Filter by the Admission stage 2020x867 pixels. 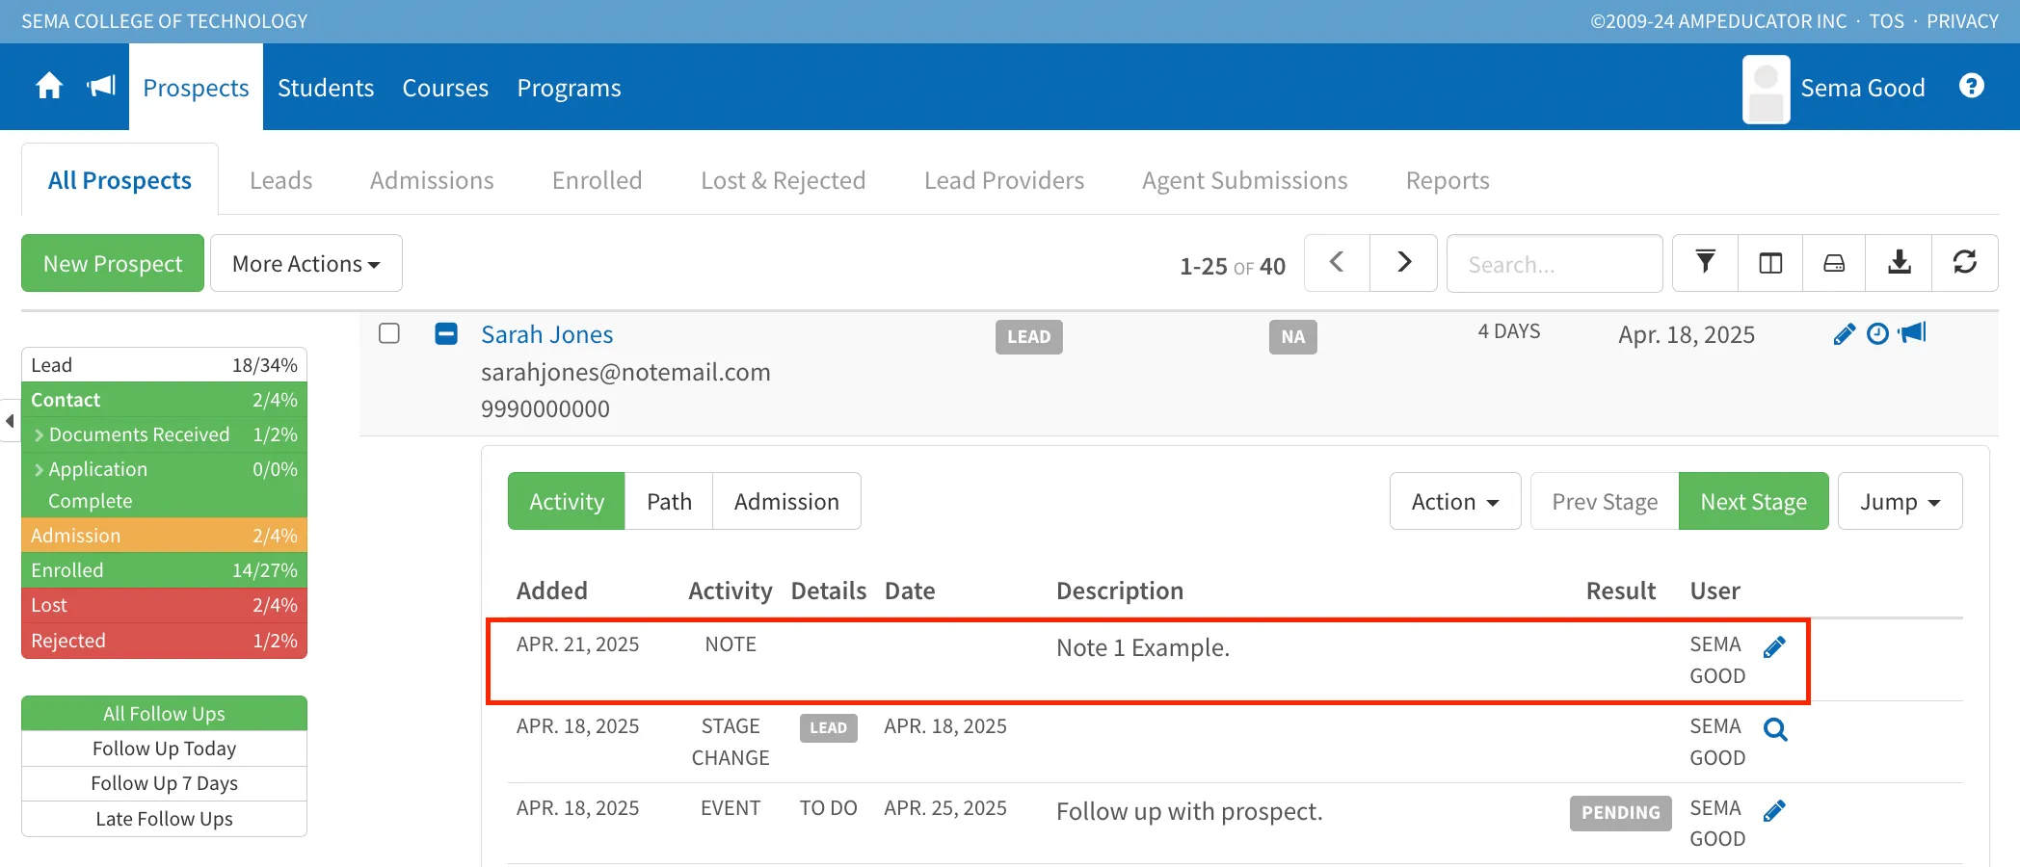click(x=164, y=536)
